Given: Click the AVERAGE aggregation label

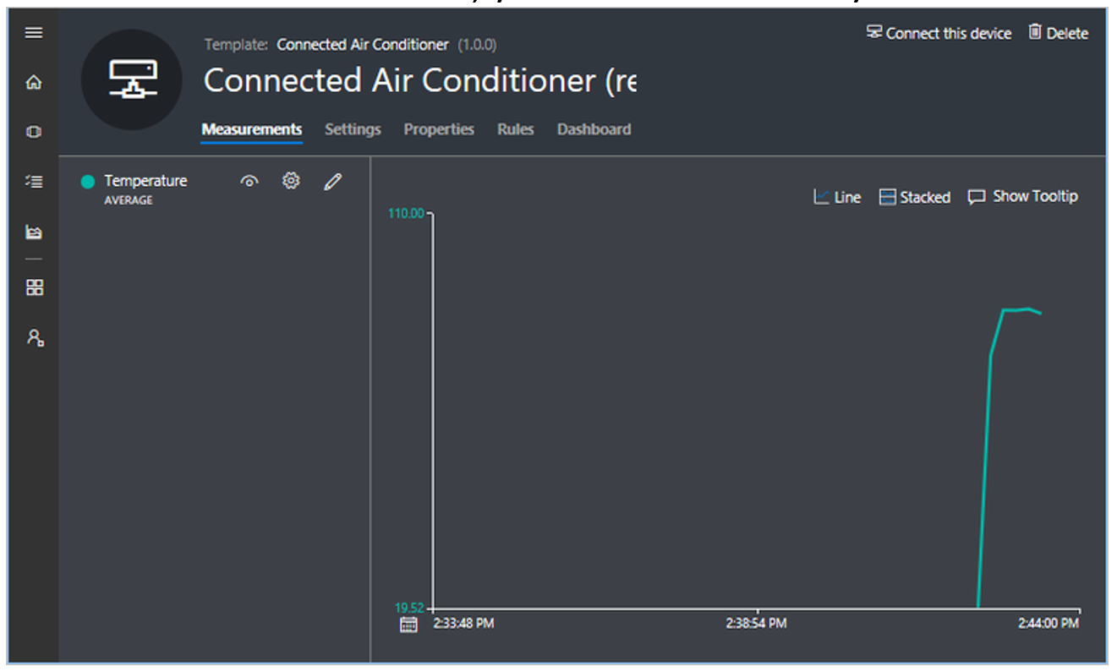Looking at the screenshot, I should 129,200.
